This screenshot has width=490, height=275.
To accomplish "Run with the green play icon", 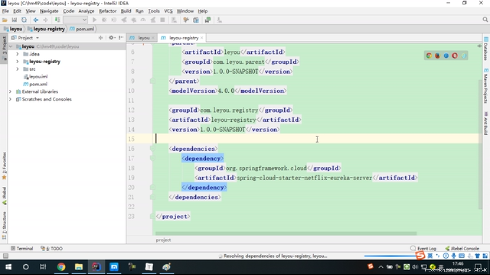I will pos(94,20).
